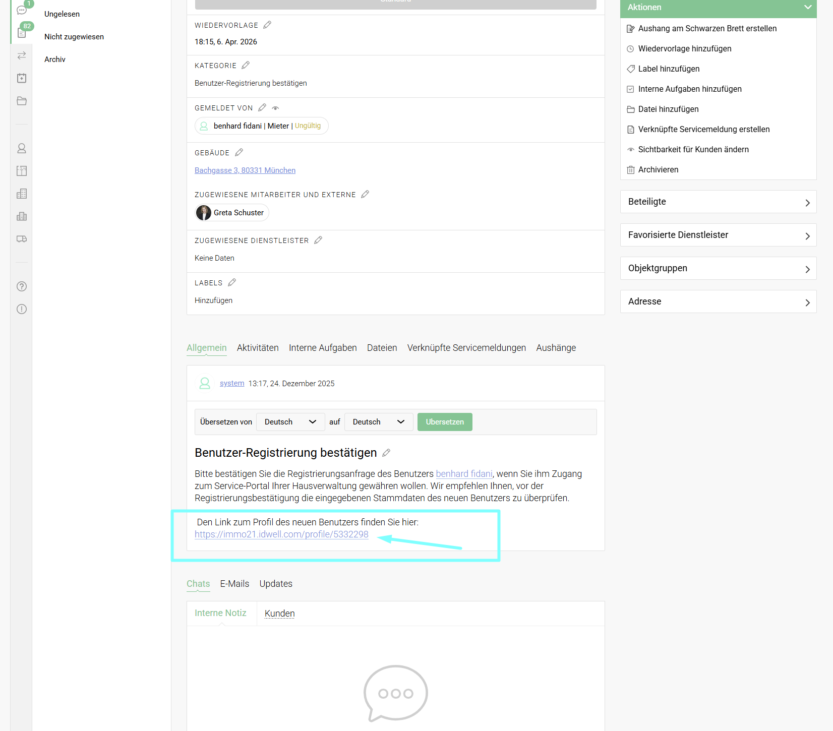Open the Bachgasse 3 München building link

245,170
